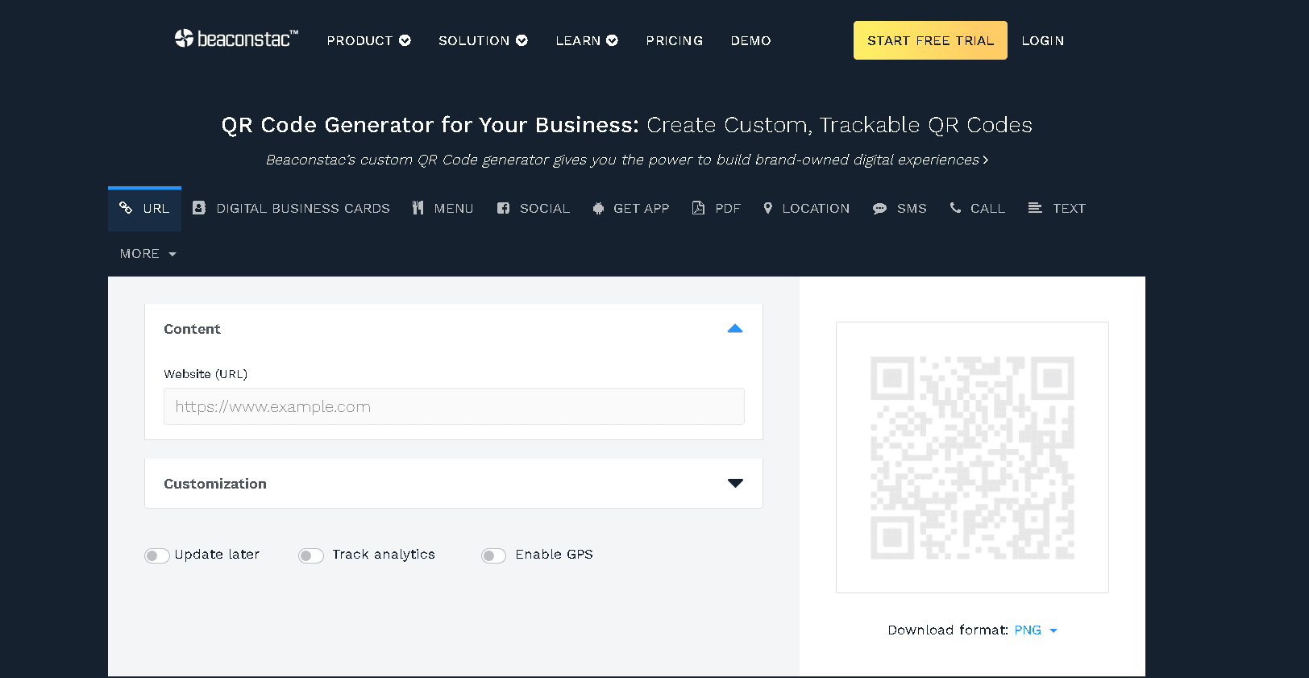Screen dimensions: 1309x678
Task: Open the Call tab label
Action: pos(987,208)
